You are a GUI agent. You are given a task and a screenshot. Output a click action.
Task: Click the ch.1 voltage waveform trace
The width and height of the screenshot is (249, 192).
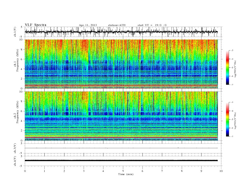pos(121,32)
